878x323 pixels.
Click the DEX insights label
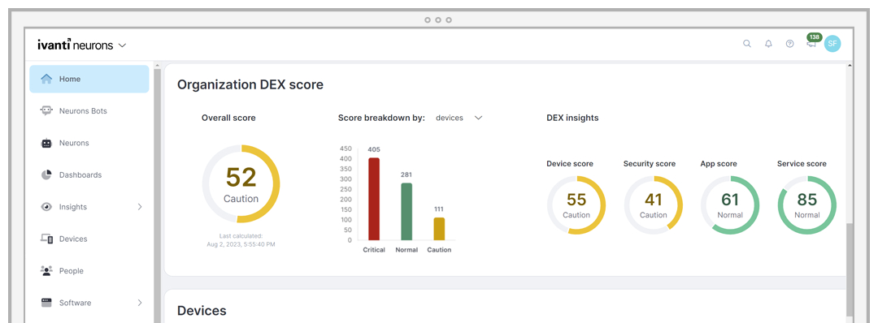(572, 118)
